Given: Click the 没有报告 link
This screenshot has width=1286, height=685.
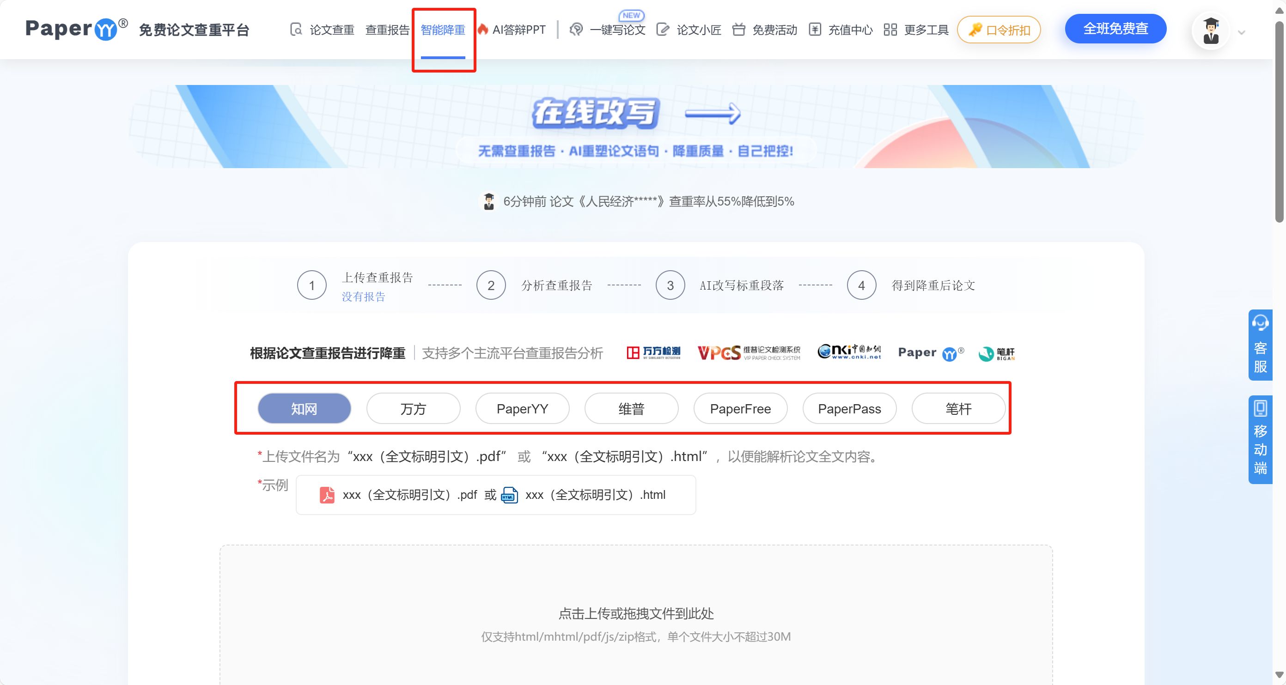Looking at the screenshot, I should (x=363, y=297).
